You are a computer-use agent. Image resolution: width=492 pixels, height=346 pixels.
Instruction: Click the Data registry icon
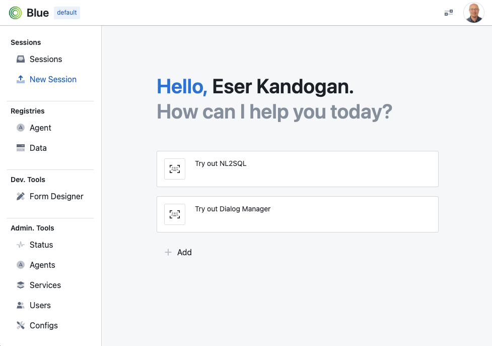[x=21, y=148]
